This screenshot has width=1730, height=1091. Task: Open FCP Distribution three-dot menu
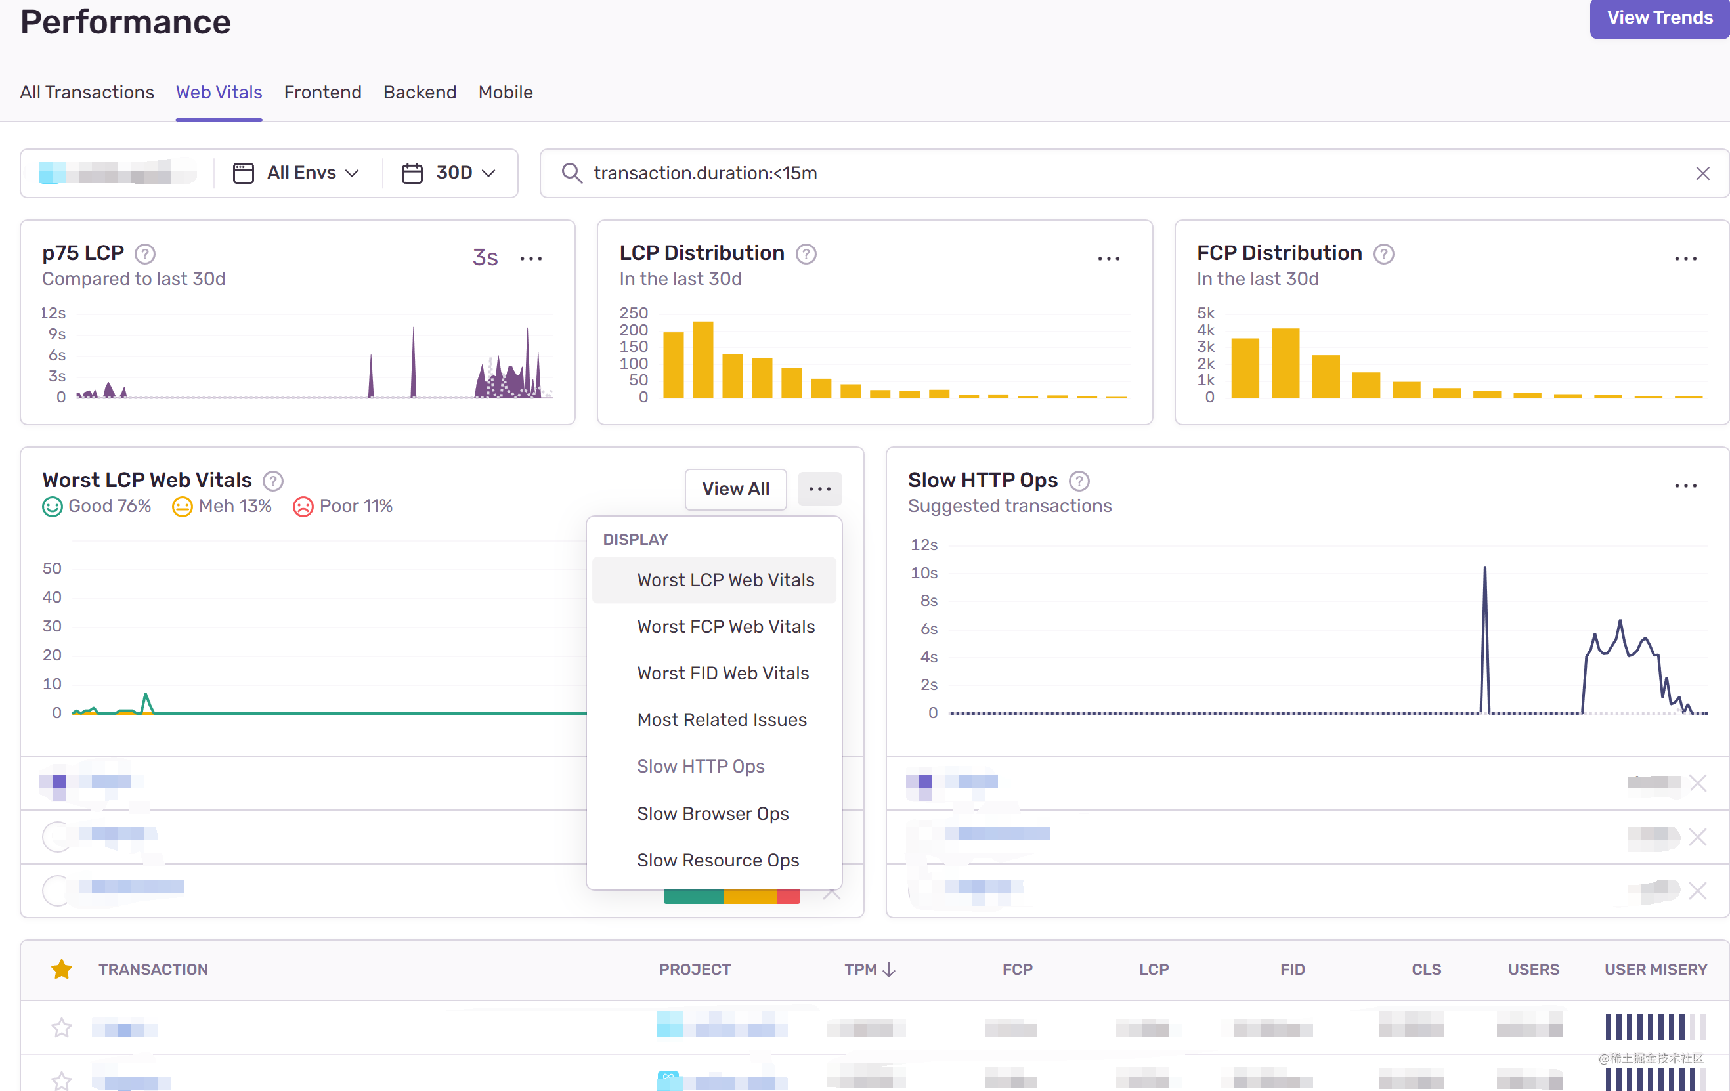click(x=1685, y=258)
